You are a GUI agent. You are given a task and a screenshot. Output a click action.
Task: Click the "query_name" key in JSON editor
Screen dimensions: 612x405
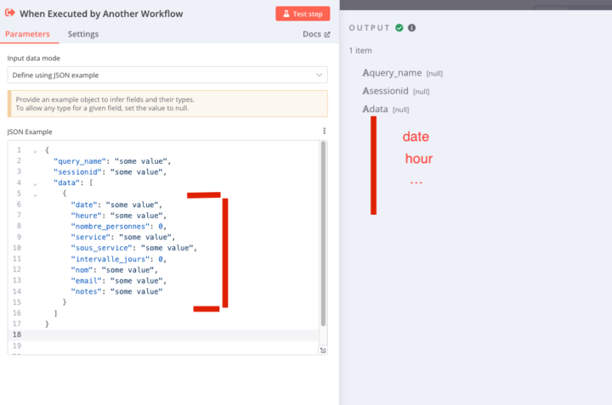point(80,161)
